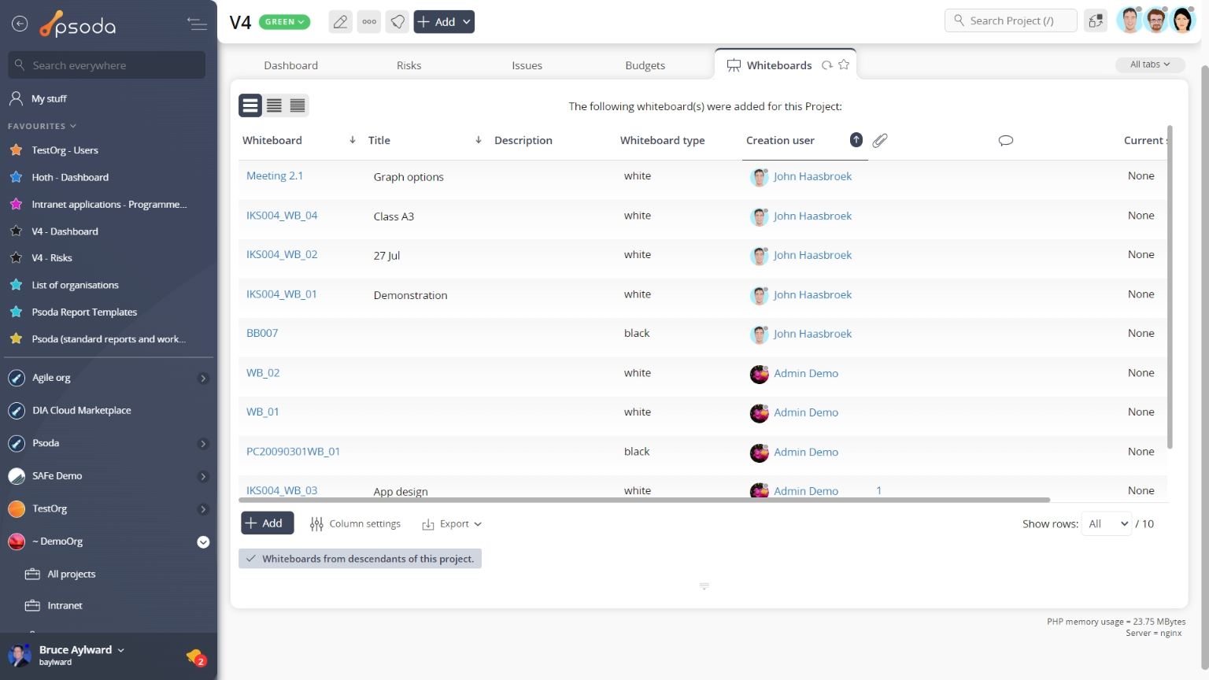Switch to the Dashboard tab
This screenshot has height=680, width=1209.
point(290,65)
